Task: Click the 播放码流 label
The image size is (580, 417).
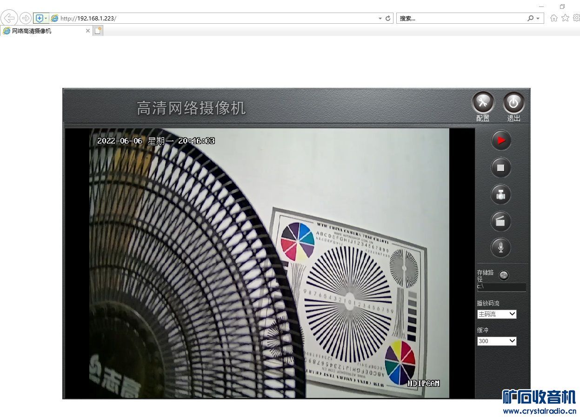Action: coord(488,303)
